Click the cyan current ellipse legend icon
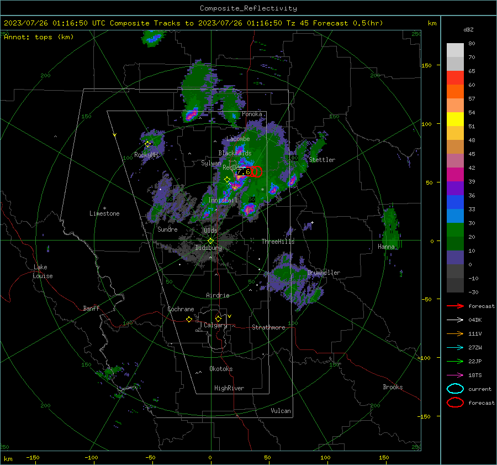Screen dimensions: 497x465 click(x=455, y=389)
